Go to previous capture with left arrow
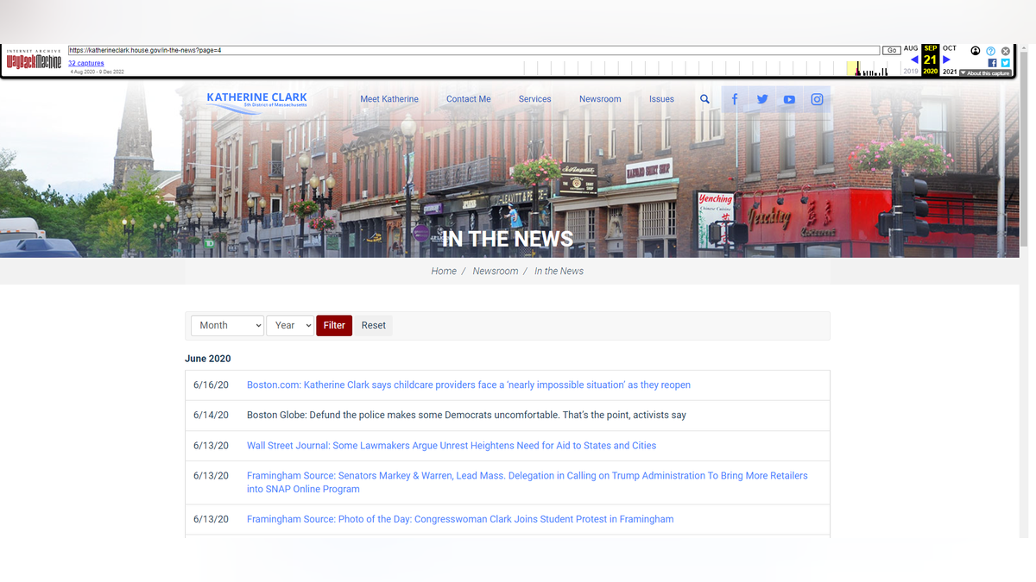 coord(914,59)
